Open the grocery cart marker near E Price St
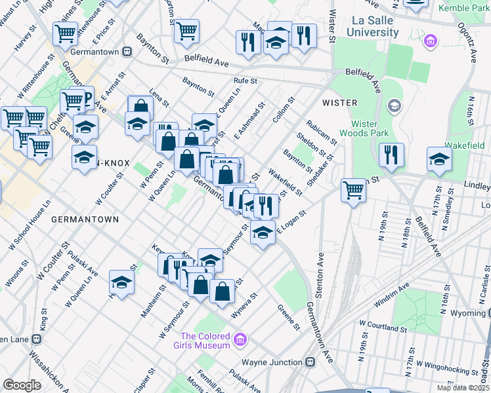Viewport: 491px width, 393px height. point(66,34)
